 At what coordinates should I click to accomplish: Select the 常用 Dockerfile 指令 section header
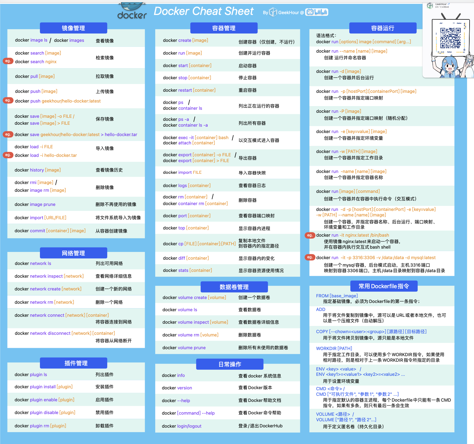tap(384, 286)
